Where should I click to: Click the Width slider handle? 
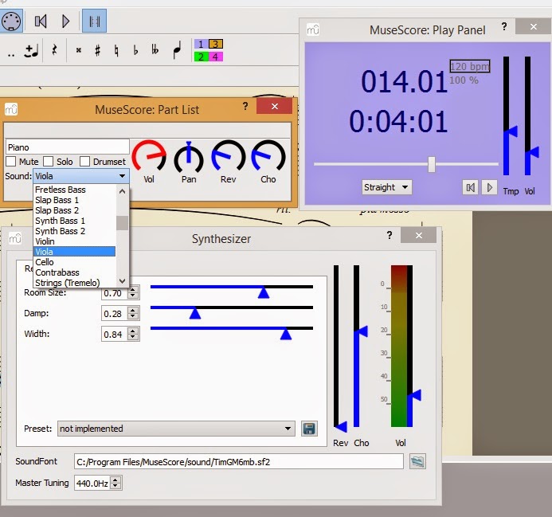click(286, 334)
